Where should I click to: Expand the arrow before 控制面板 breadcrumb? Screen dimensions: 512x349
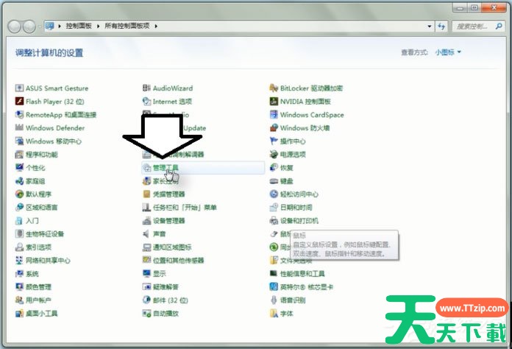tap(60, 27)
